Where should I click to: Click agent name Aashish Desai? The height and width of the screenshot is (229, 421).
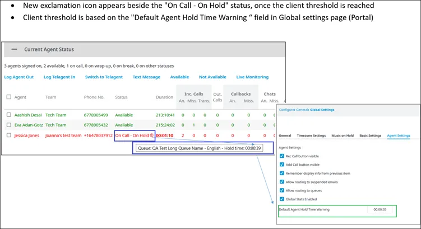coord(28,115)
